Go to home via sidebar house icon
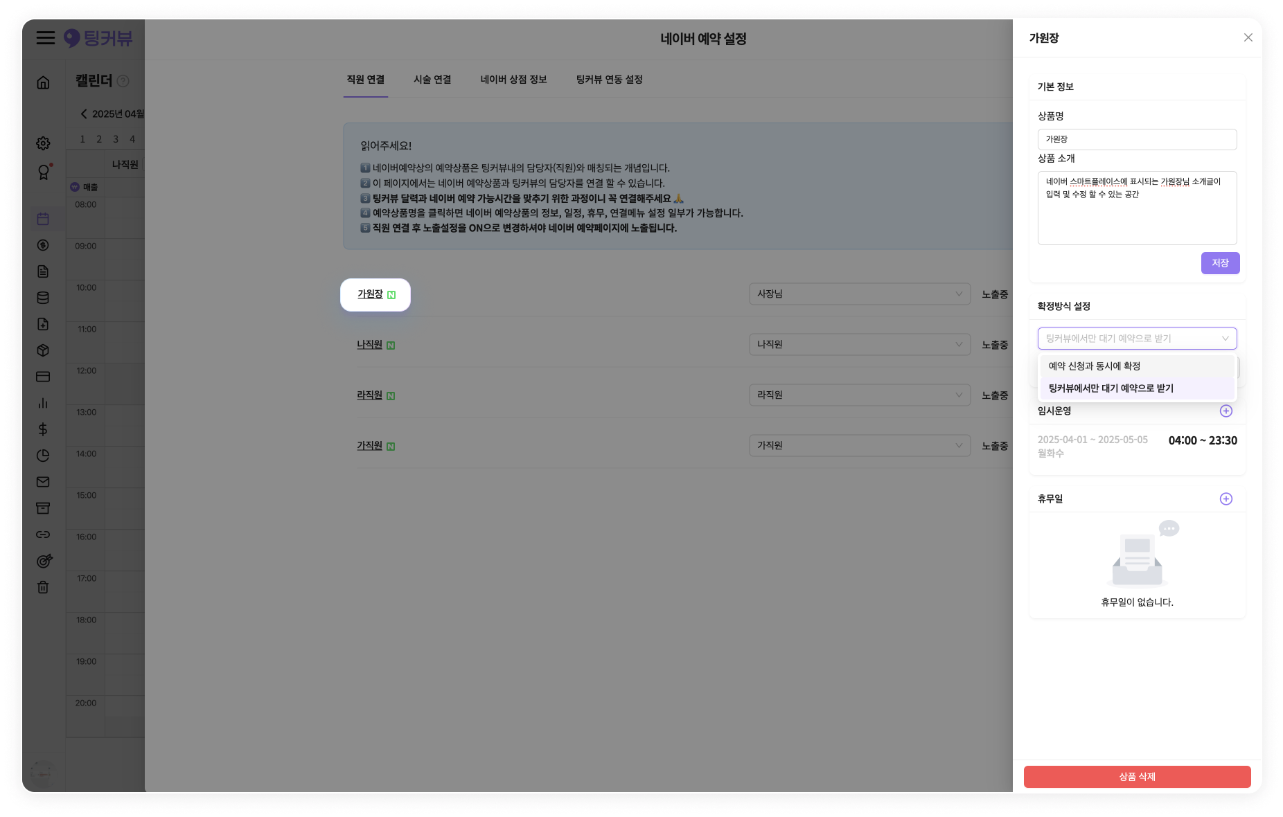This screenshot has height=817, width=1283. point(43,82)
